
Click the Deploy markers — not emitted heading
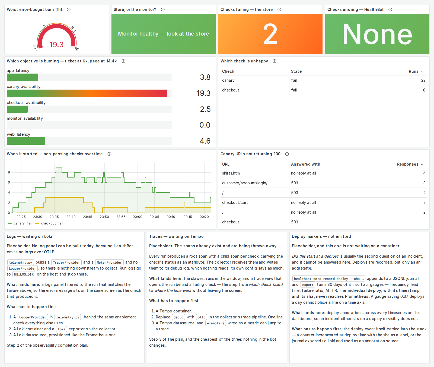pyautogui.click(x=321, y=236)
